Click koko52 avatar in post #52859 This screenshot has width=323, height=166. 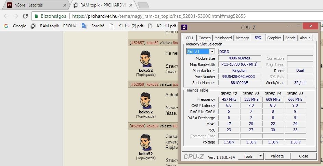click(x=146, y=142)
